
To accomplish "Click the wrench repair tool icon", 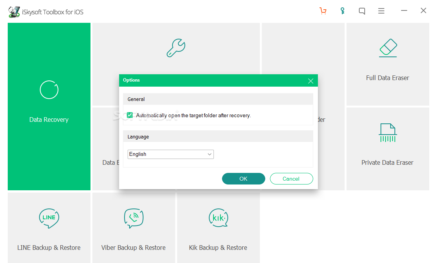I will click(176, 48).
